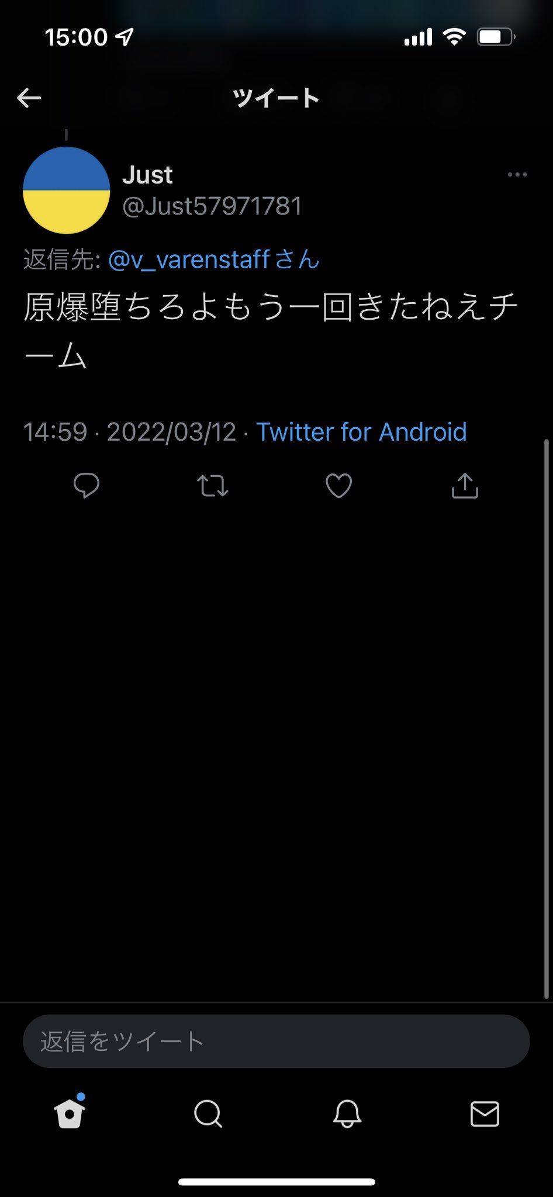Tap the status bar clock 15:00
This screenshot has height=1197, width=553.
point(76,37)
